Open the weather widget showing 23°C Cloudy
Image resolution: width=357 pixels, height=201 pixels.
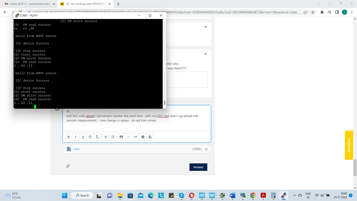click(13, 196)
